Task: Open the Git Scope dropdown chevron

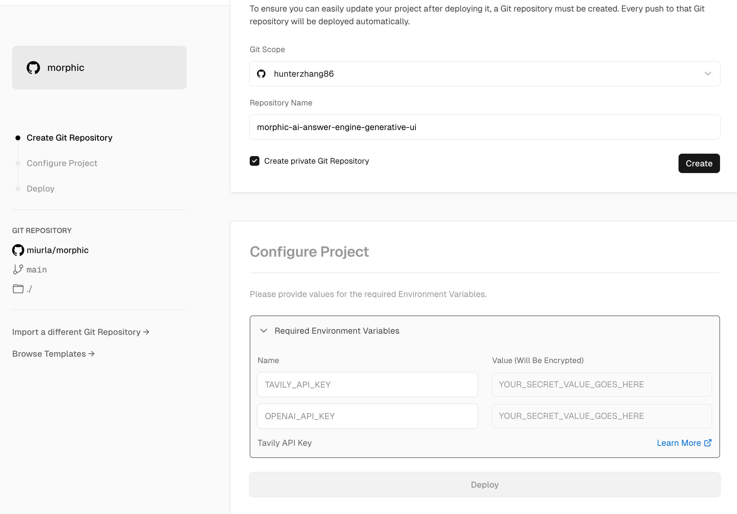Action: [x=708, y=74]
